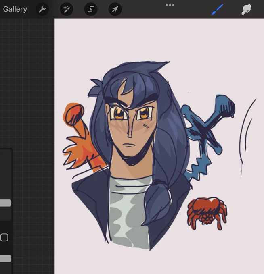Open the Adjustments magic wand menu
Image resolution: width=264 pixels, height=274 pixels.
point(67,9)
